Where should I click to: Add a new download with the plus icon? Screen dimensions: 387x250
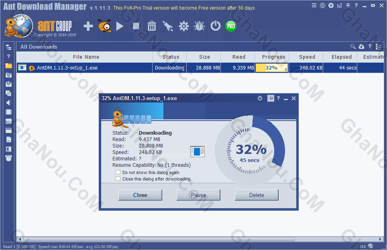[88, 26]
